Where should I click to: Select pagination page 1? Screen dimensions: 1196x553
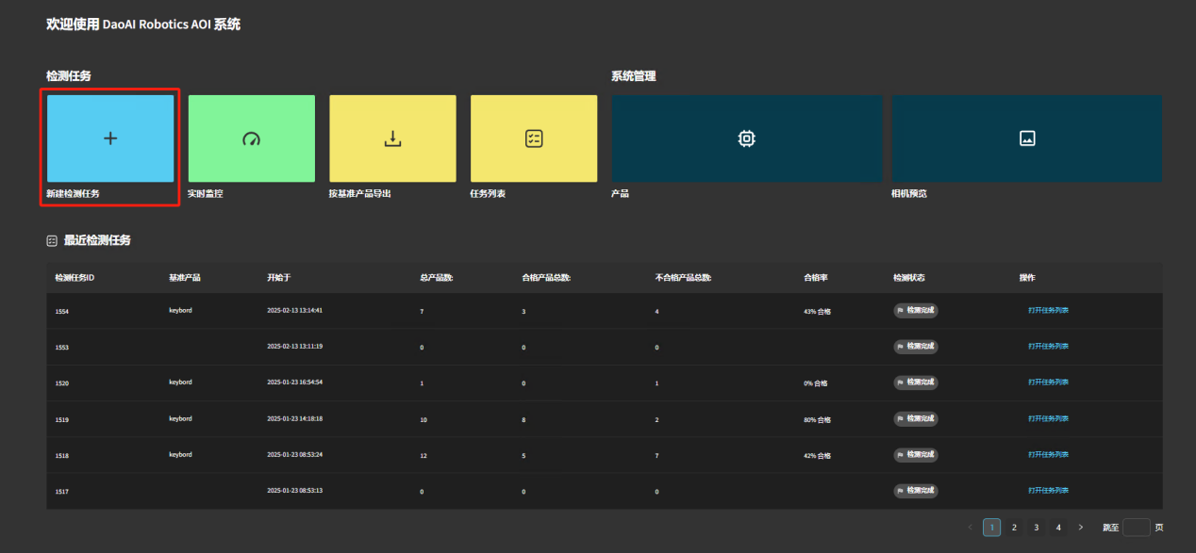tap(991, 528)
